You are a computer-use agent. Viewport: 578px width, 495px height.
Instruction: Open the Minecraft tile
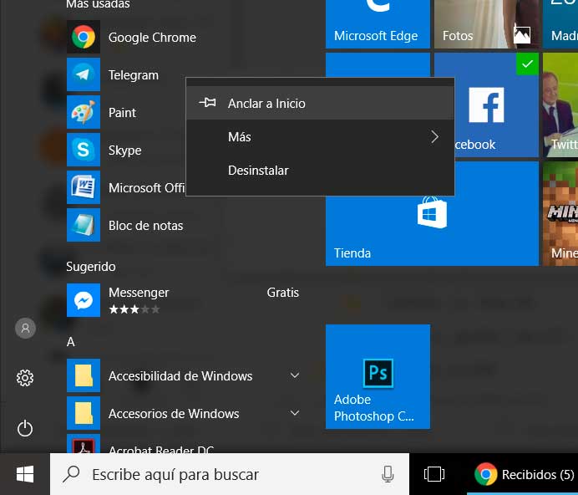[560, 214]
